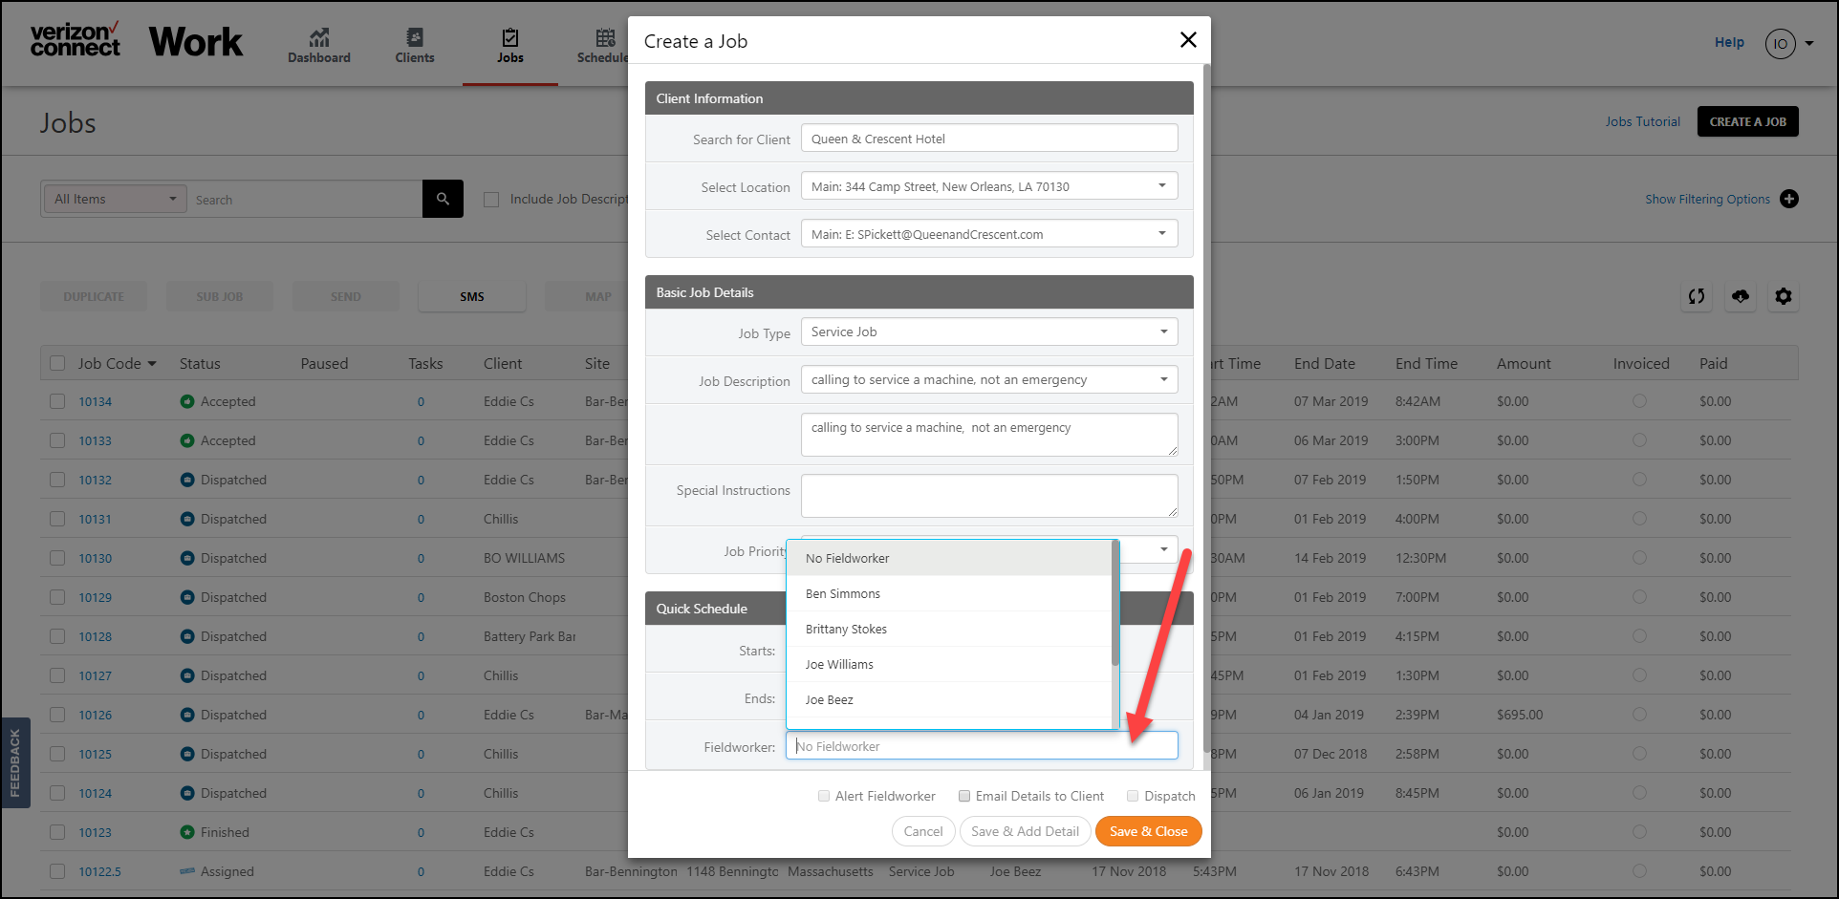Click the search magnifier icon
The height and width of the screenshot is (899, 1839).
[x=443, y=199]
